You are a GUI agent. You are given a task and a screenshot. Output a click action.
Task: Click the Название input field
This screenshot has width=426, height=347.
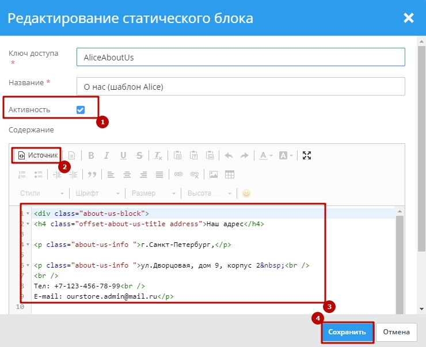coord(241,87)
